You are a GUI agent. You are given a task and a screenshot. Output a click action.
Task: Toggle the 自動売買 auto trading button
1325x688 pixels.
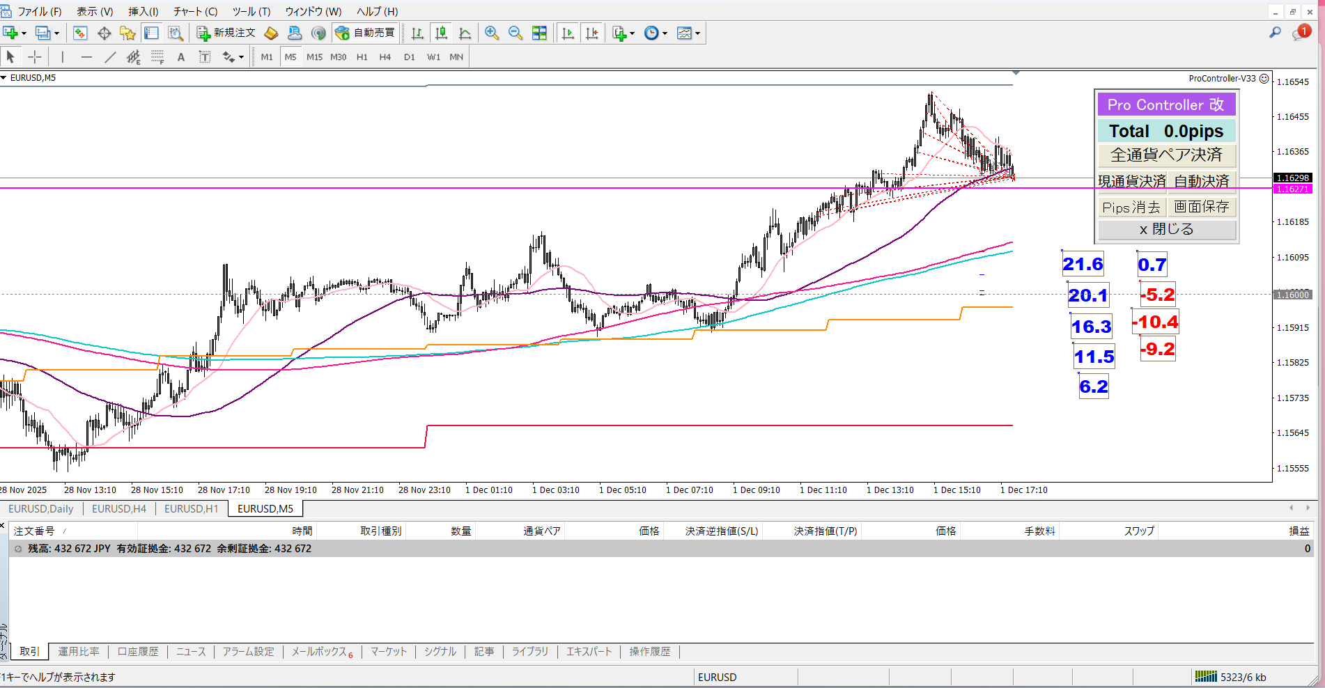366,33
